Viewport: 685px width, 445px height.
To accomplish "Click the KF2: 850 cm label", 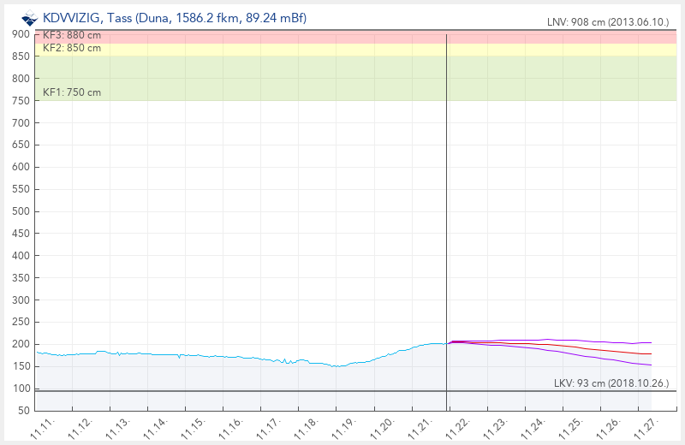I will click(71, 49).
